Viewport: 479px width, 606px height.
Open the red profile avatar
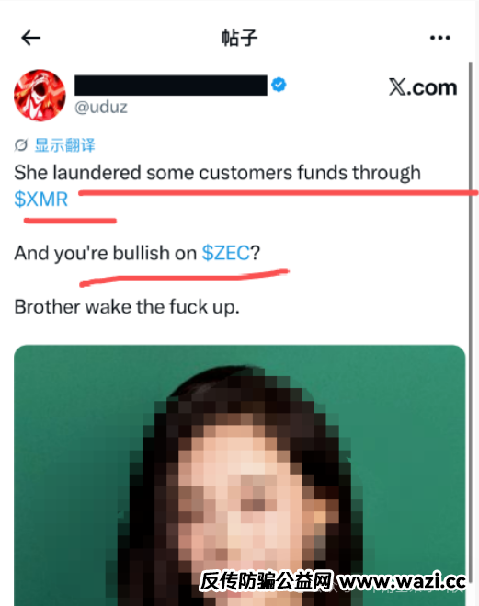coord(40,95)
